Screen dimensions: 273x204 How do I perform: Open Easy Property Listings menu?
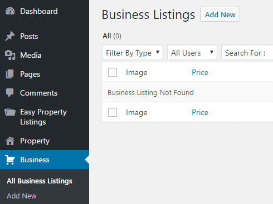pyautogui.click(x=45, y=117)
